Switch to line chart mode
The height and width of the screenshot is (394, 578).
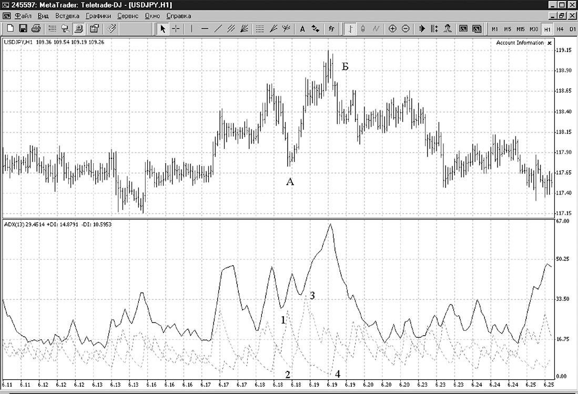click(x=376, y=28)
